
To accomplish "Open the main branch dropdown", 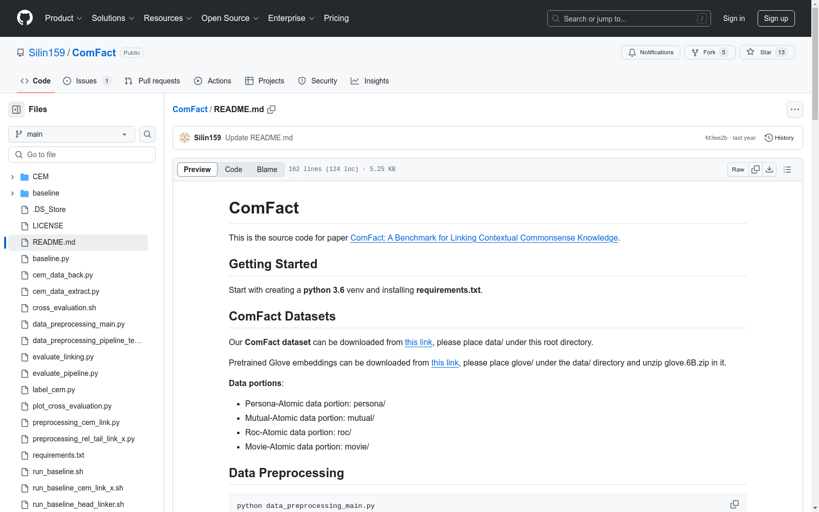I will [72, 134].
